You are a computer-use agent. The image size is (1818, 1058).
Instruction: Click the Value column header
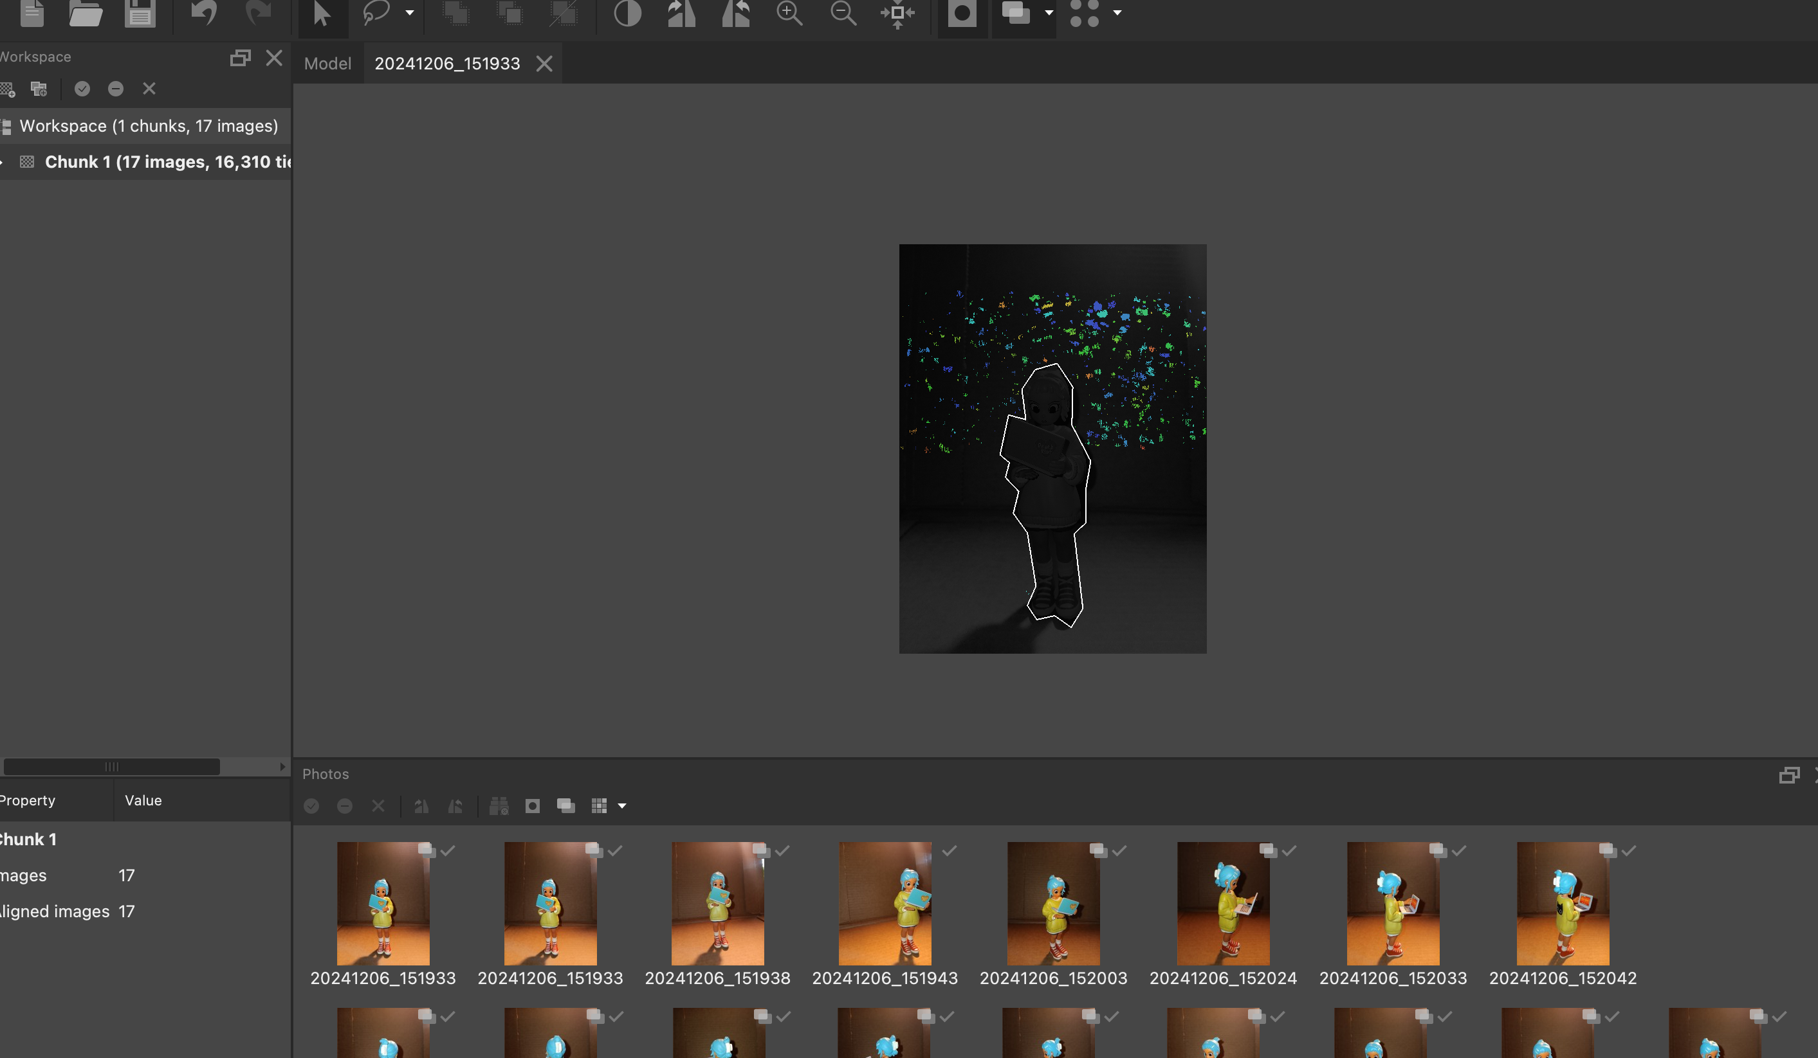tap(143, 801)
